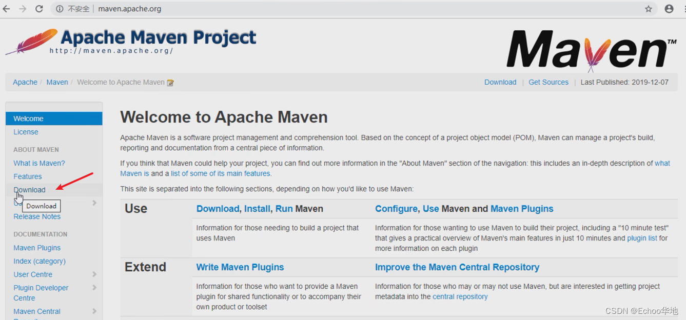Click the Apache Maven Project title banner
Screen dimensions: 686x320
[x=158, y=38]
